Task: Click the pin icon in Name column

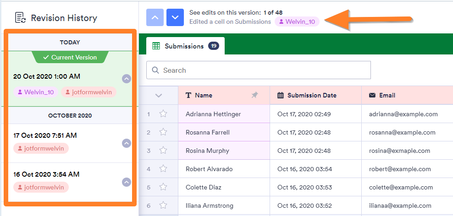Action: (x=255, y=95)
